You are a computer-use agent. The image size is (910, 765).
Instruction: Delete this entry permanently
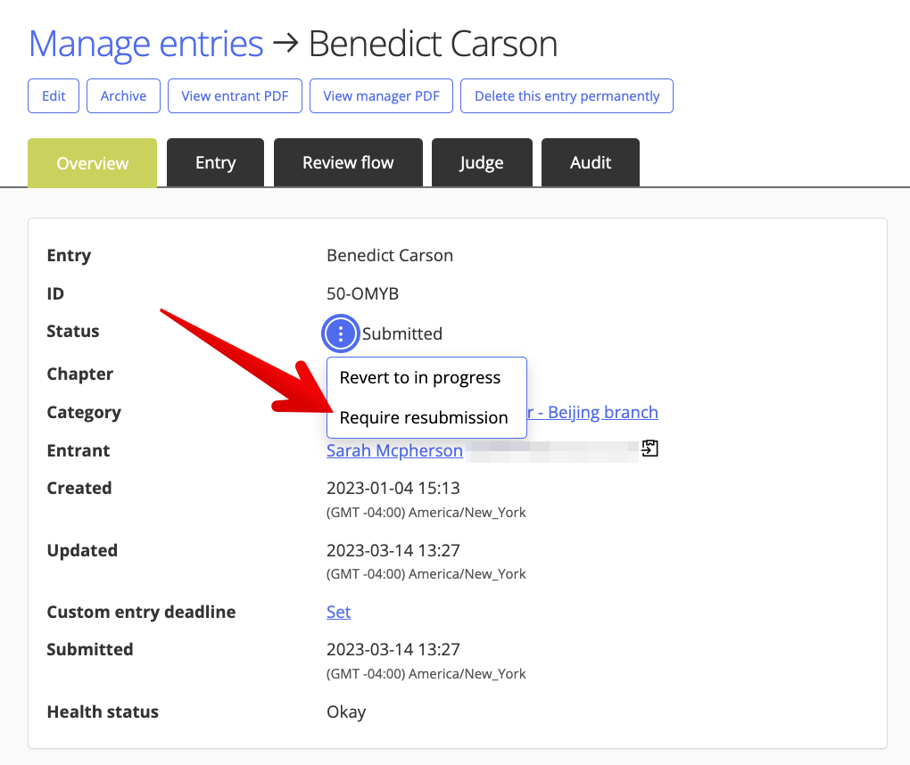566,95
